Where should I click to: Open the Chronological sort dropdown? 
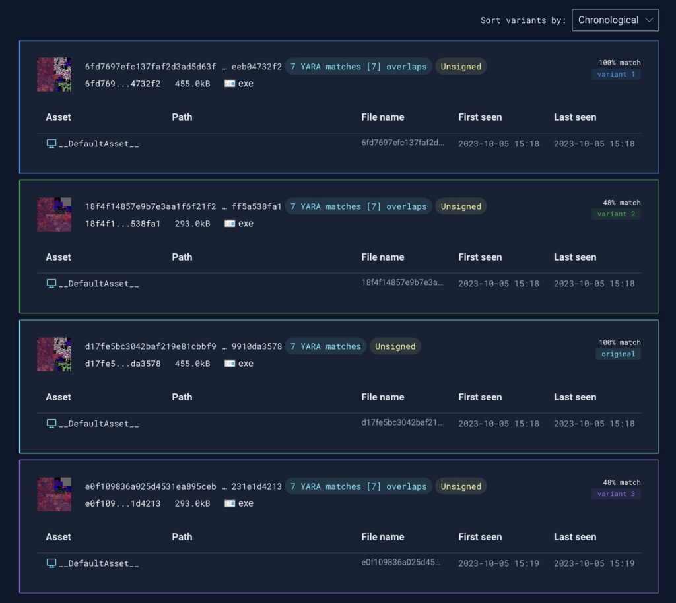tap(615, 20)
